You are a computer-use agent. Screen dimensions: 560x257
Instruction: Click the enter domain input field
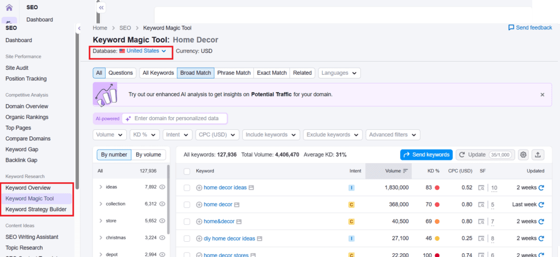(x=178, y=118)
